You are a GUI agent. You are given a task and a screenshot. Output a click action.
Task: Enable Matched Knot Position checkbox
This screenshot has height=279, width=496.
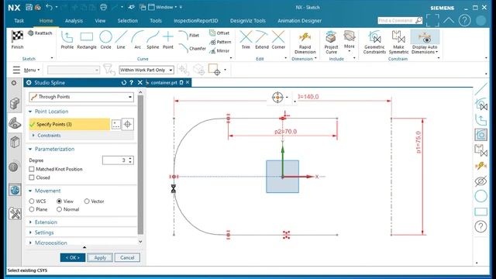click(32, 169)
